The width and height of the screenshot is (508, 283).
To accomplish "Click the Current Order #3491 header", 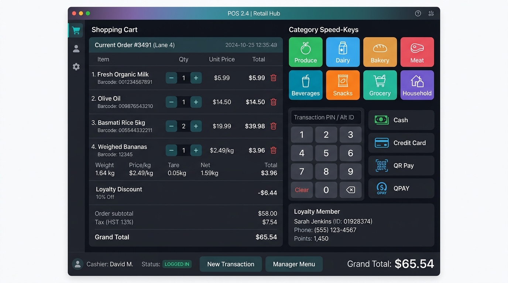I will tap(186, 45).
